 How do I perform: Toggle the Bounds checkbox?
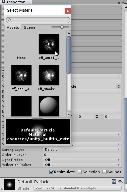click(105, 172)
